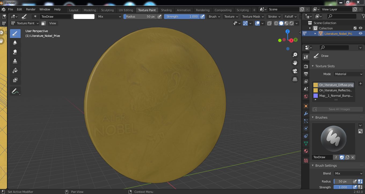Open the Material properties tab

306,151
